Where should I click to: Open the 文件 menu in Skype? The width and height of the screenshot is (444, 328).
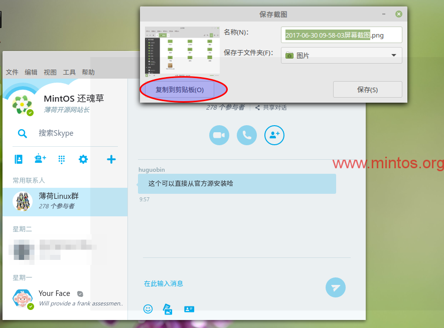[x=12, y=72]
